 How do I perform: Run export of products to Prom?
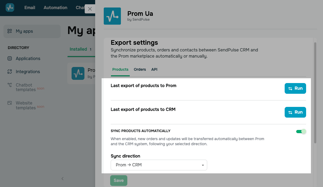[295, 88]
